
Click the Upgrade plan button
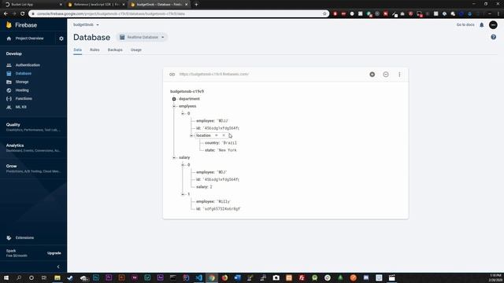coord(54,253)
